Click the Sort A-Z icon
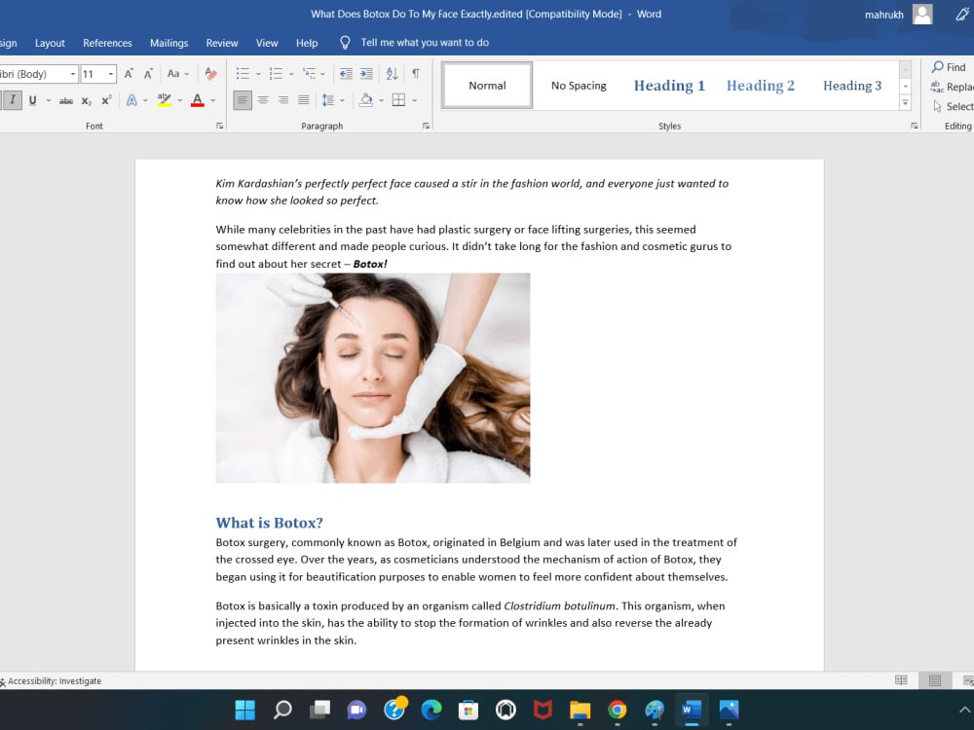 coord(392,74)
